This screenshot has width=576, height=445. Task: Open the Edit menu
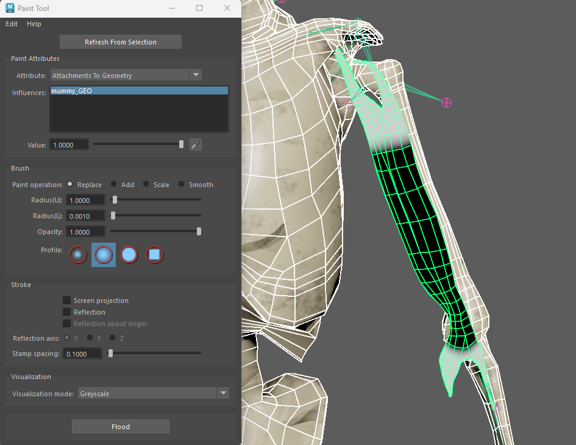click(x=11, y=24)
